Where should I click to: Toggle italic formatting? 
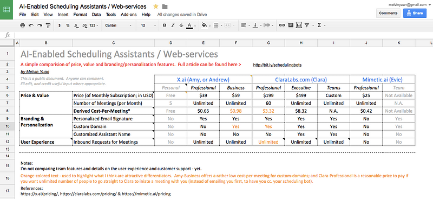[173, 25]
